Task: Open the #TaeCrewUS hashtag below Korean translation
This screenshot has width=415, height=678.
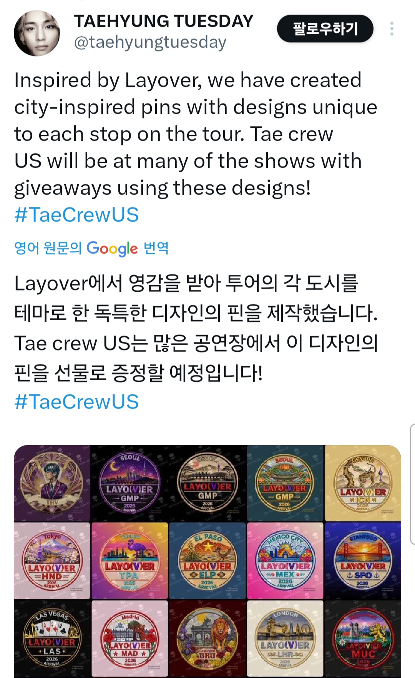Action: pos(76,402)
